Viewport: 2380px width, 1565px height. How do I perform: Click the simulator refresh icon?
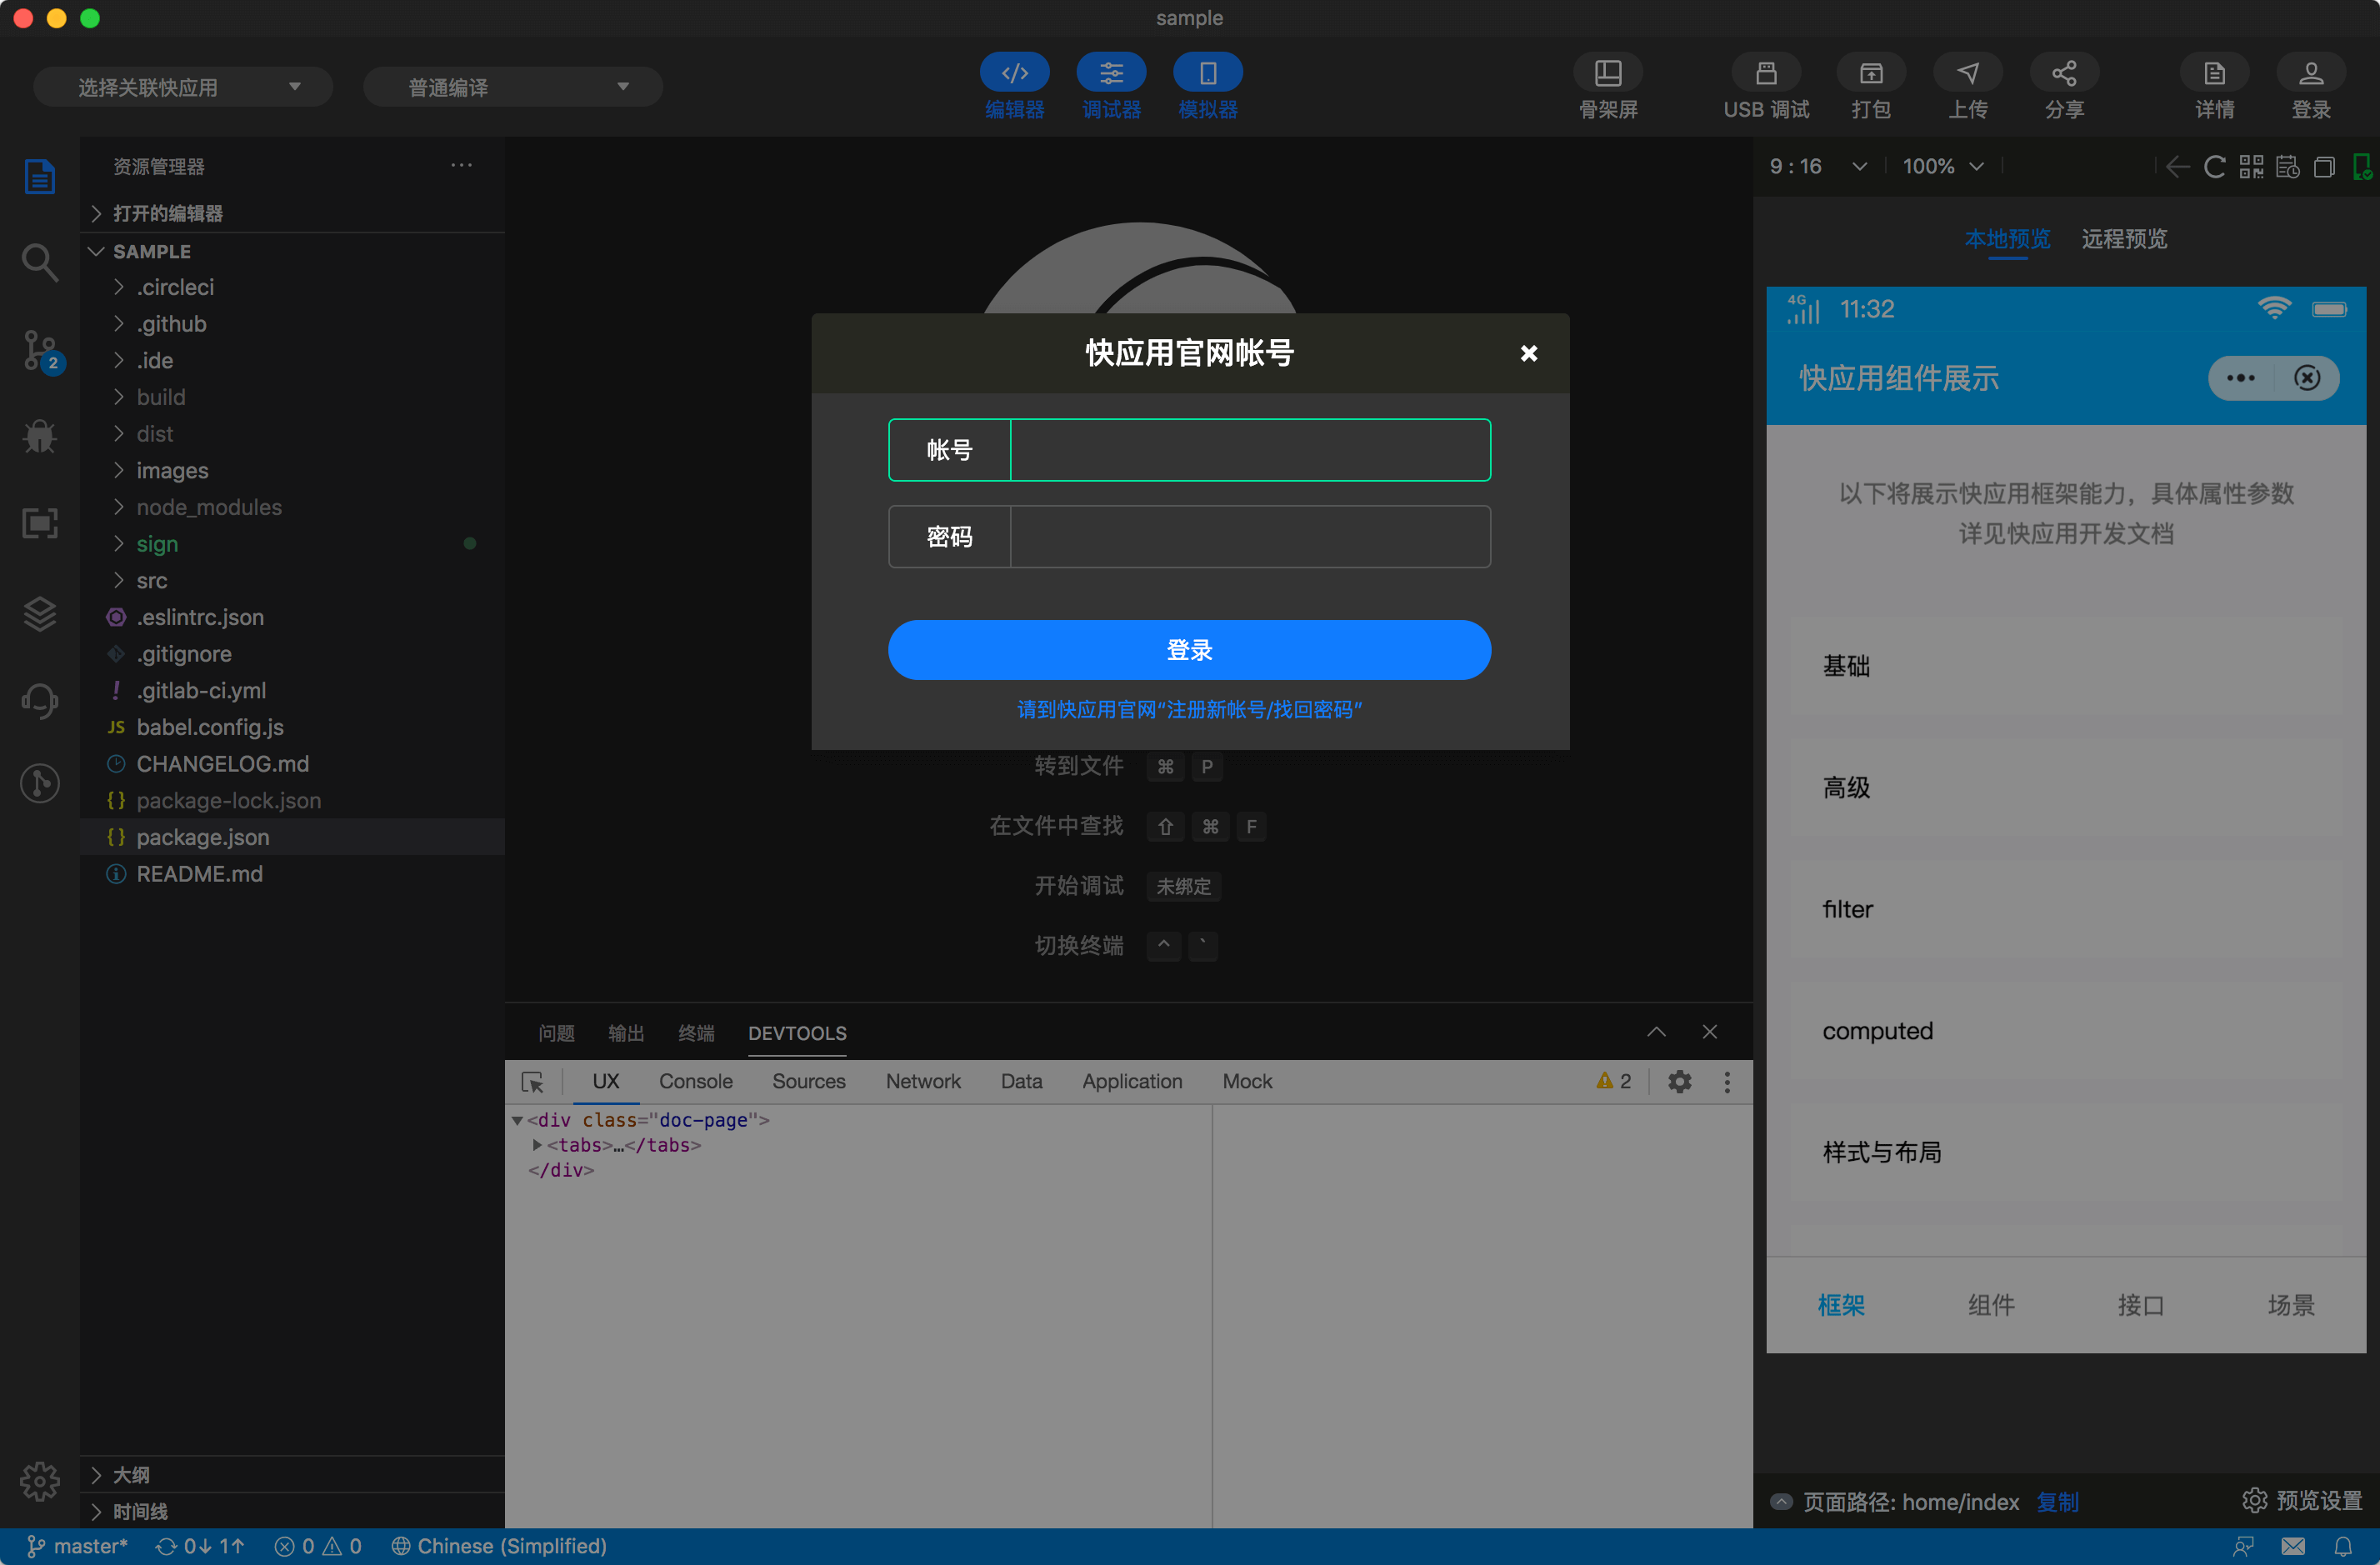2214,167
